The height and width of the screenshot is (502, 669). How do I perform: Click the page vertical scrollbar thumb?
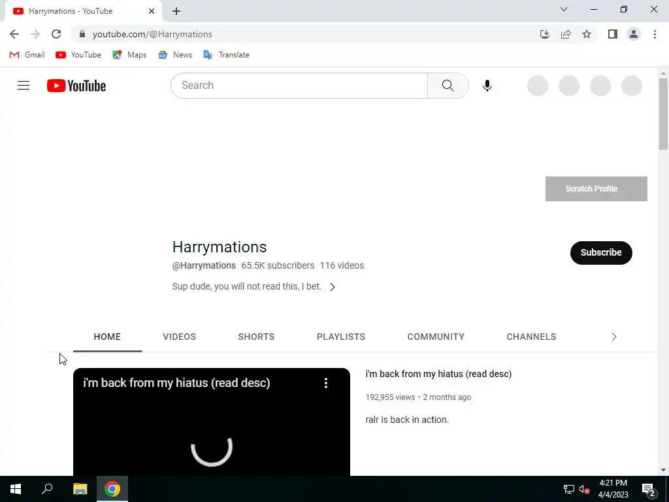coord(664,114)
